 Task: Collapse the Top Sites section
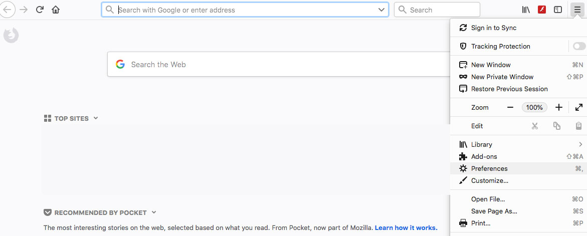96,118
